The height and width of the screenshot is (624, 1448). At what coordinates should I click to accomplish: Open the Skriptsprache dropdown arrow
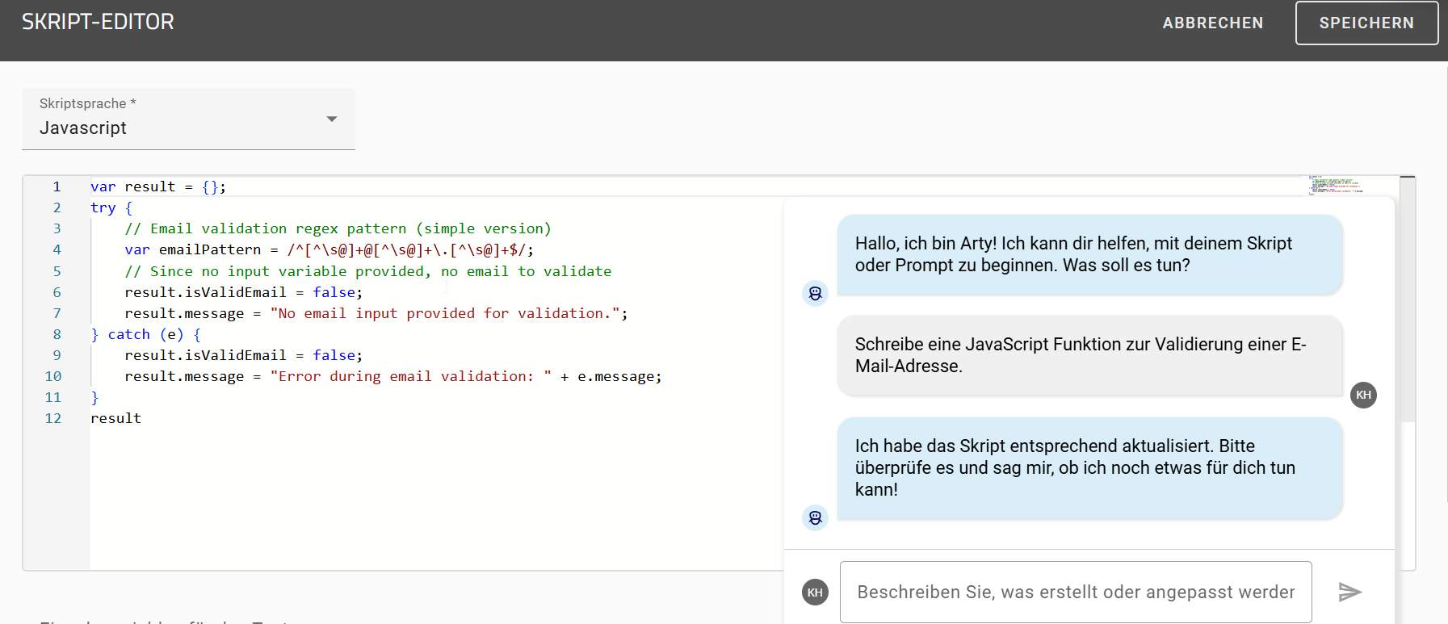(331, 119)
